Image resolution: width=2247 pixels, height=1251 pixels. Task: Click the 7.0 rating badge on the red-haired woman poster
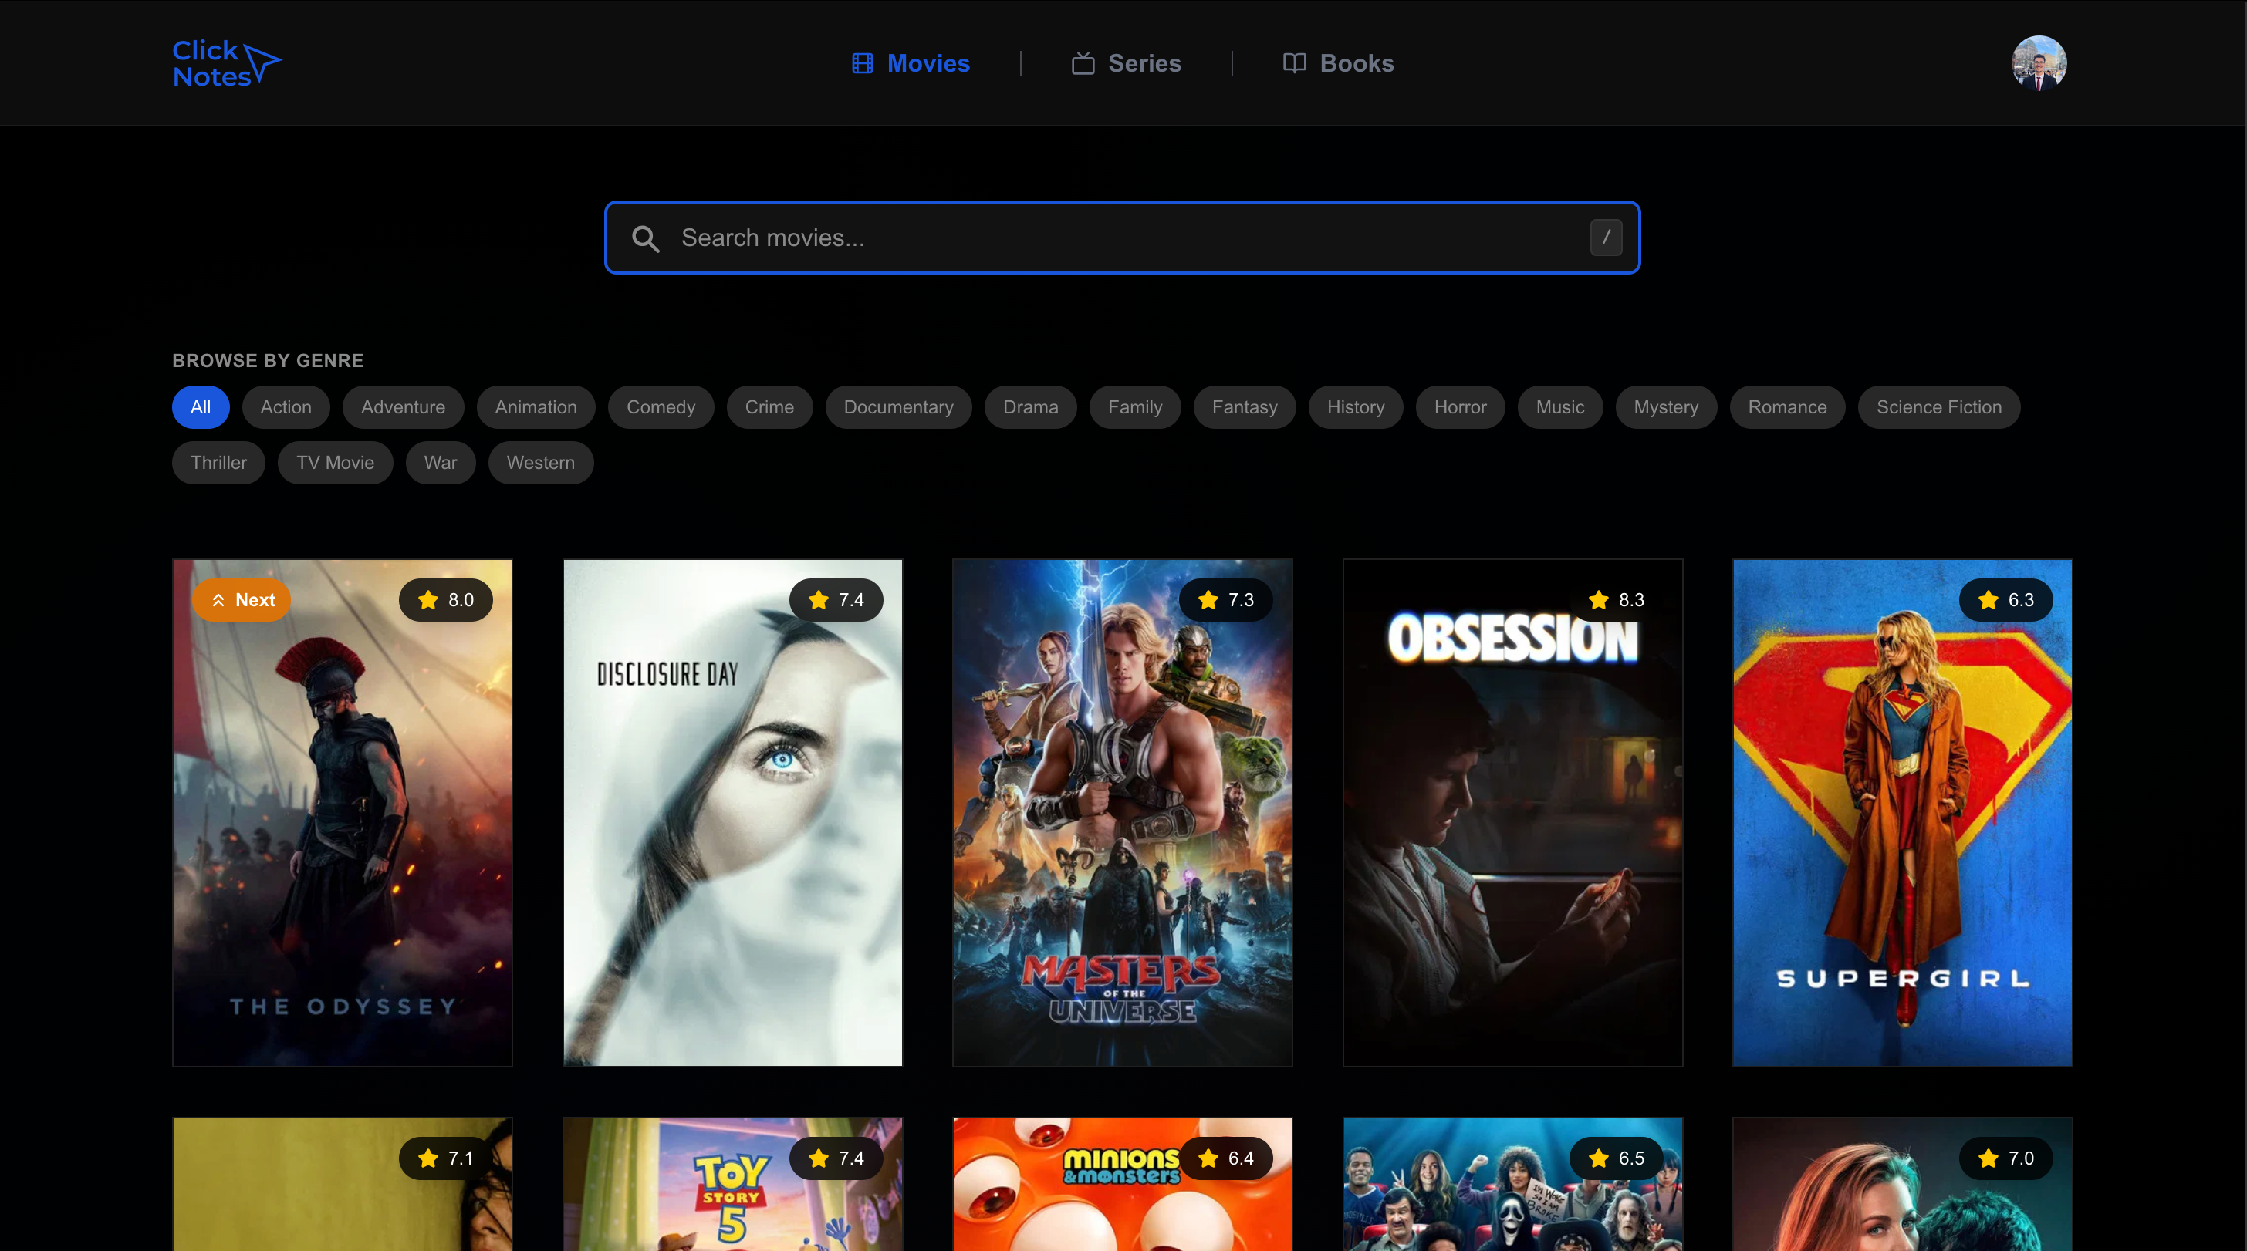[x=2006, y=1158]
